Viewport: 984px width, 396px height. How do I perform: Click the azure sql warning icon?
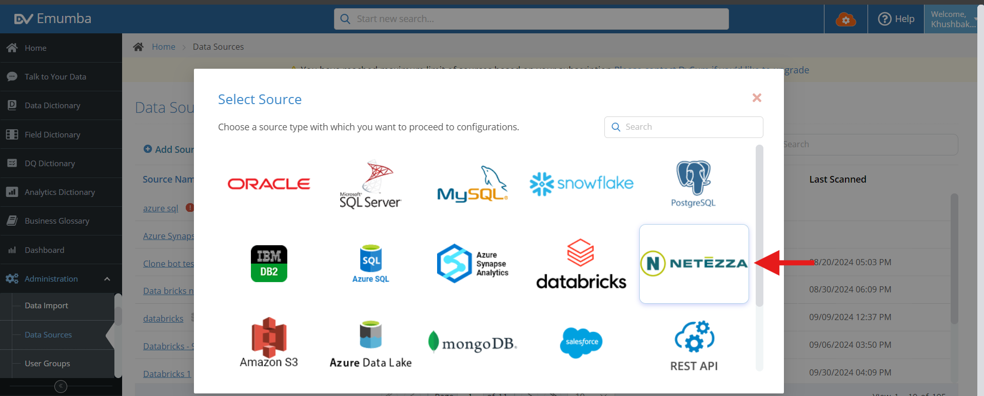click(190, 208)
